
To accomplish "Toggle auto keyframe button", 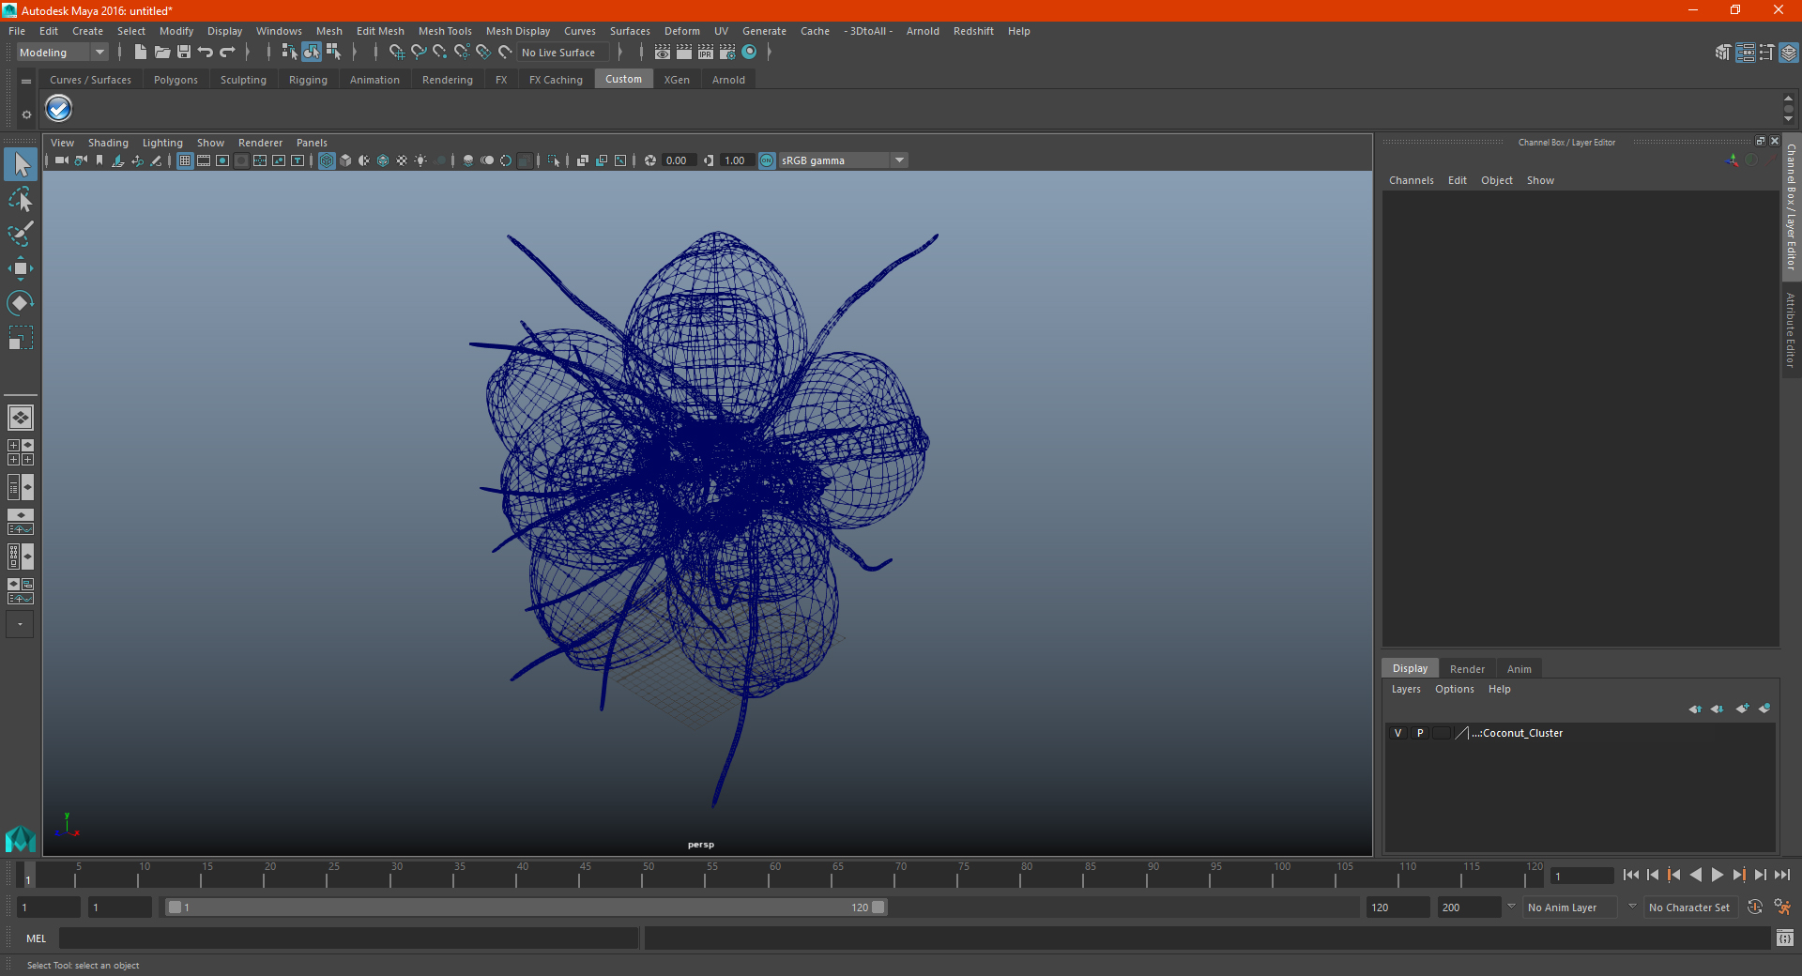I will click(1755, 907).
